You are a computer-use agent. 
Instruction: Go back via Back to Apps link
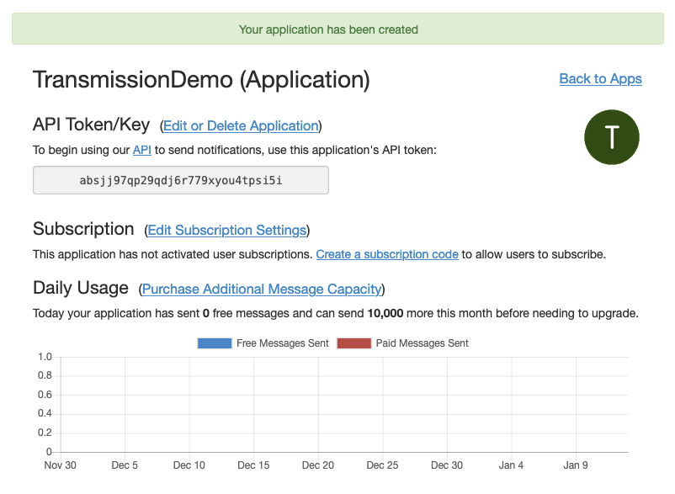[x=600, y=78]
